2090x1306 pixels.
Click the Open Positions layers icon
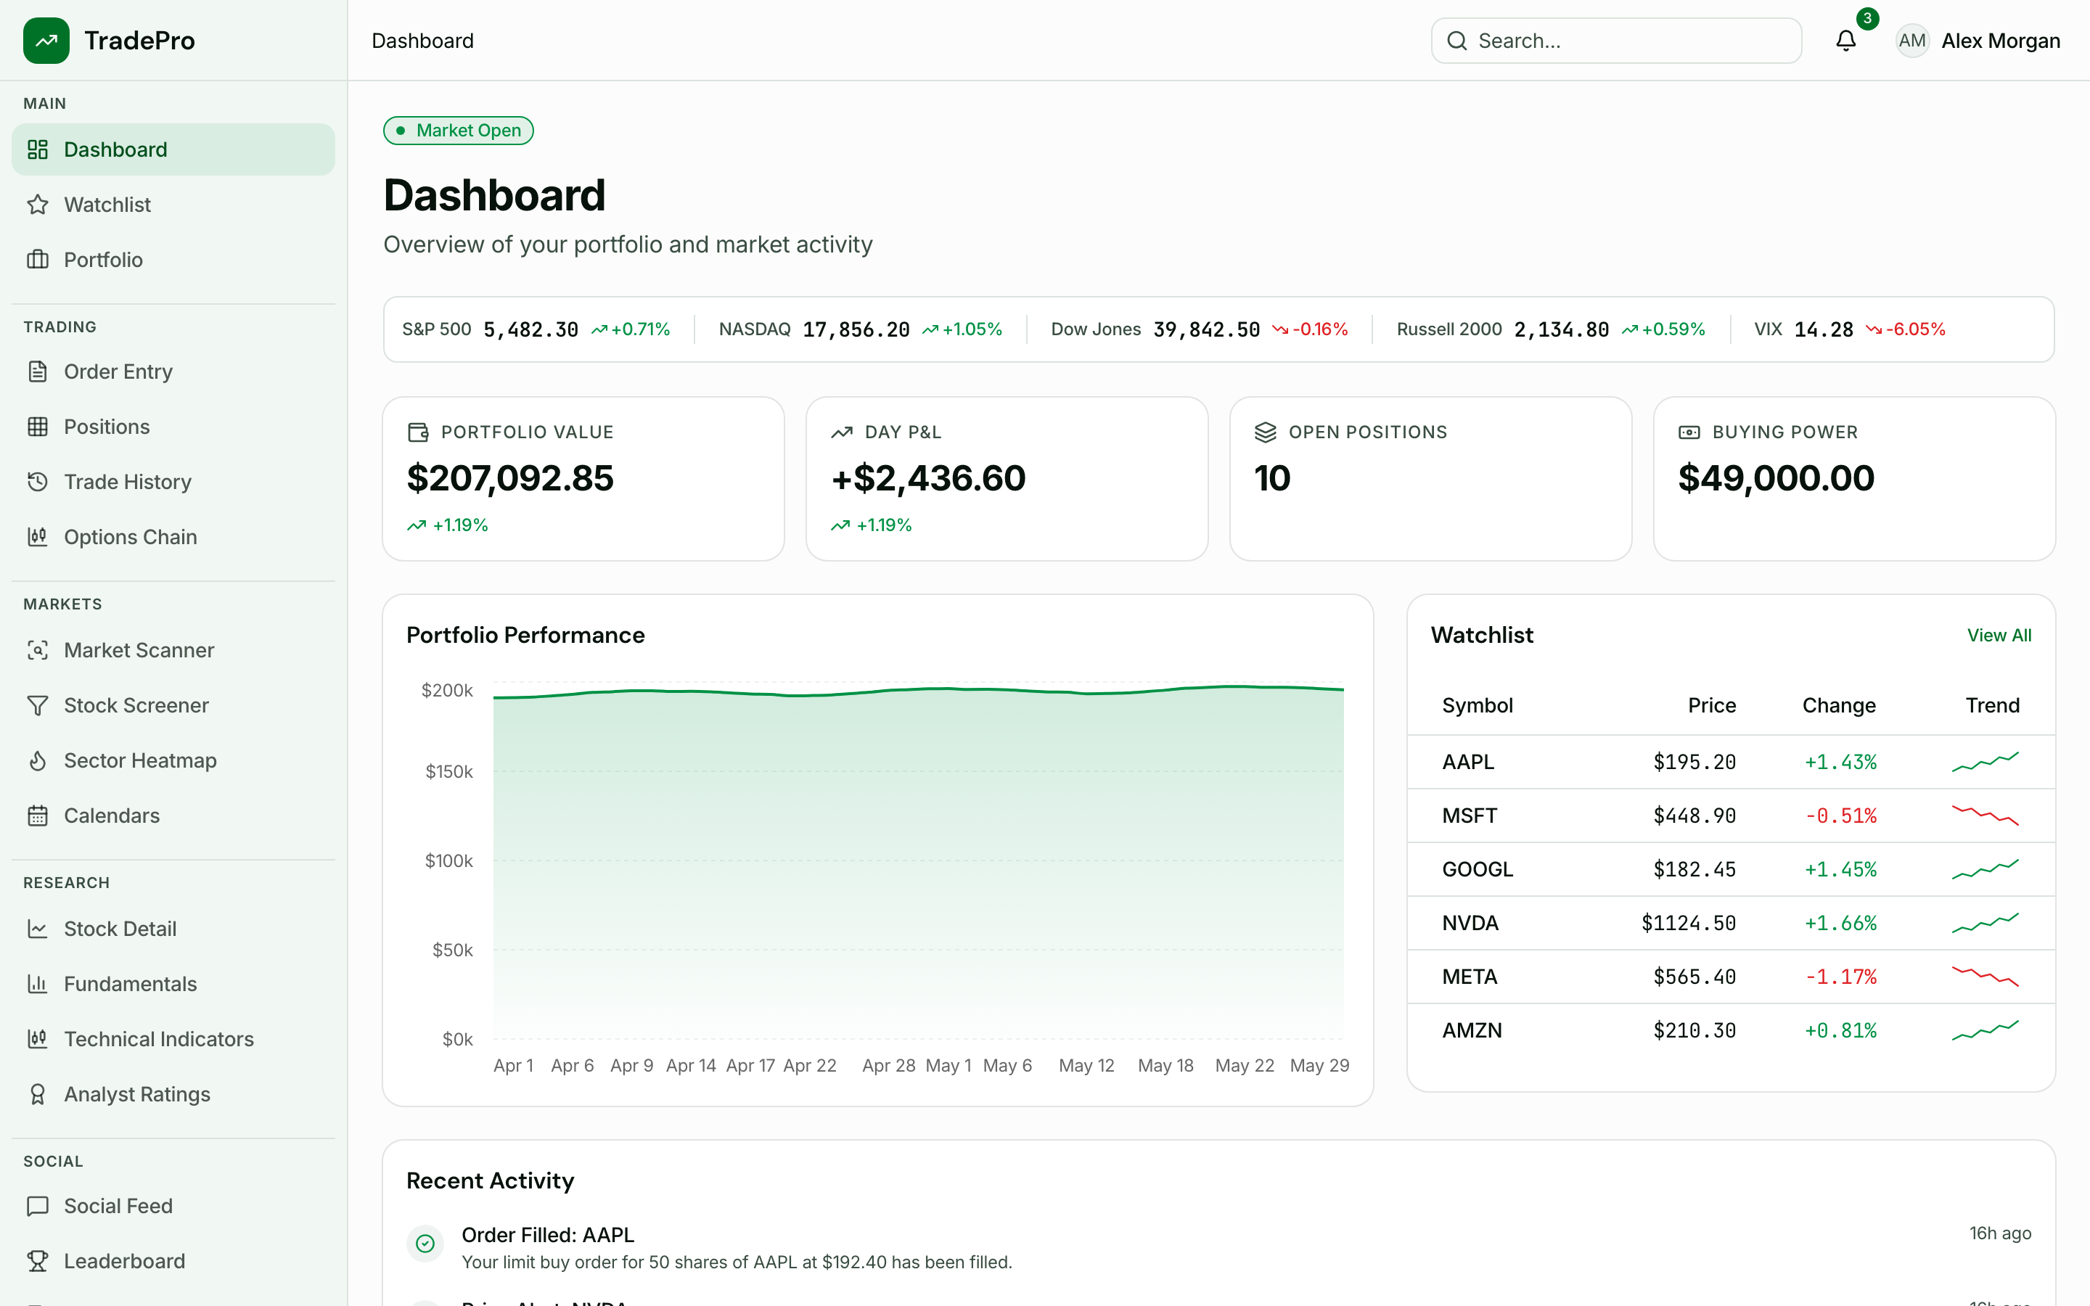coord(1265,432)
